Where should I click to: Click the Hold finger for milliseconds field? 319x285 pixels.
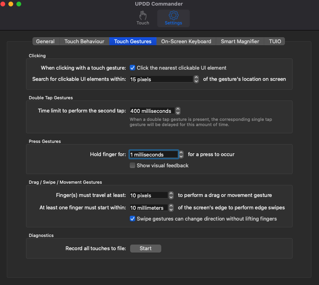(x=154, y=155)
